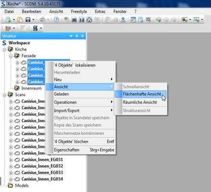Open the Import/Export submenu

coord(80,111)
